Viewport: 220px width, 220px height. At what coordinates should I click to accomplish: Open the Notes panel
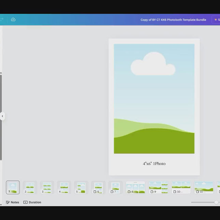13,202
